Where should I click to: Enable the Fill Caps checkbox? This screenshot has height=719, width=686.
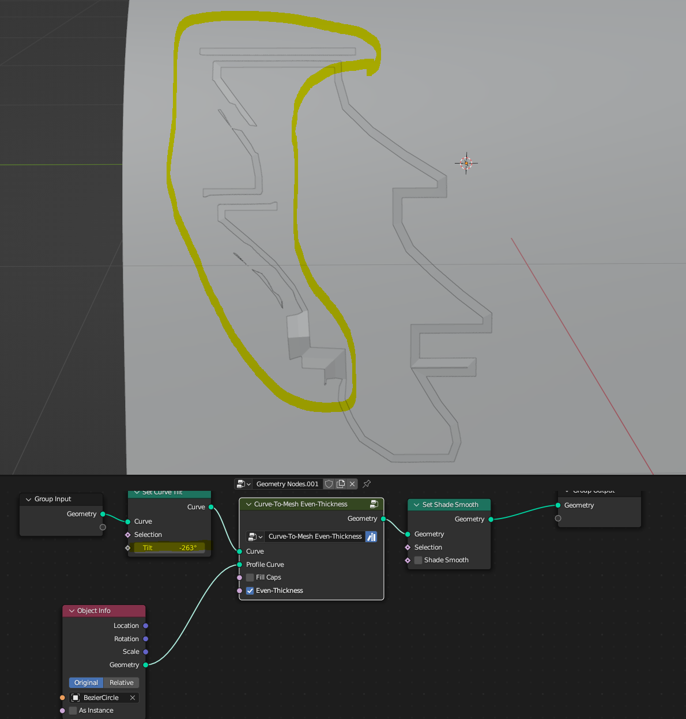coord(250,577)
